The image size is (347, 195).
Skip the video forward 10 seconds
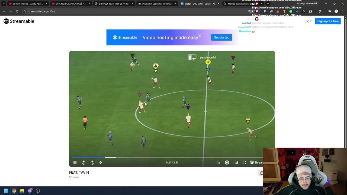tap(92, 162)
